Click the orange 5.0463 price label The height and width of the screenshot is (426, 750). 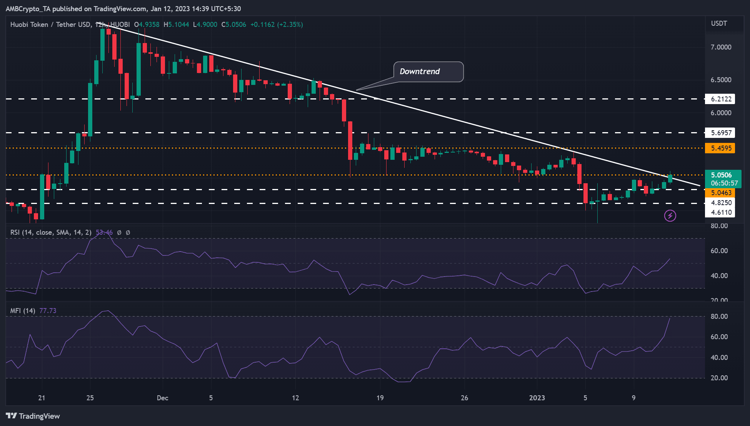coord(720,193)
